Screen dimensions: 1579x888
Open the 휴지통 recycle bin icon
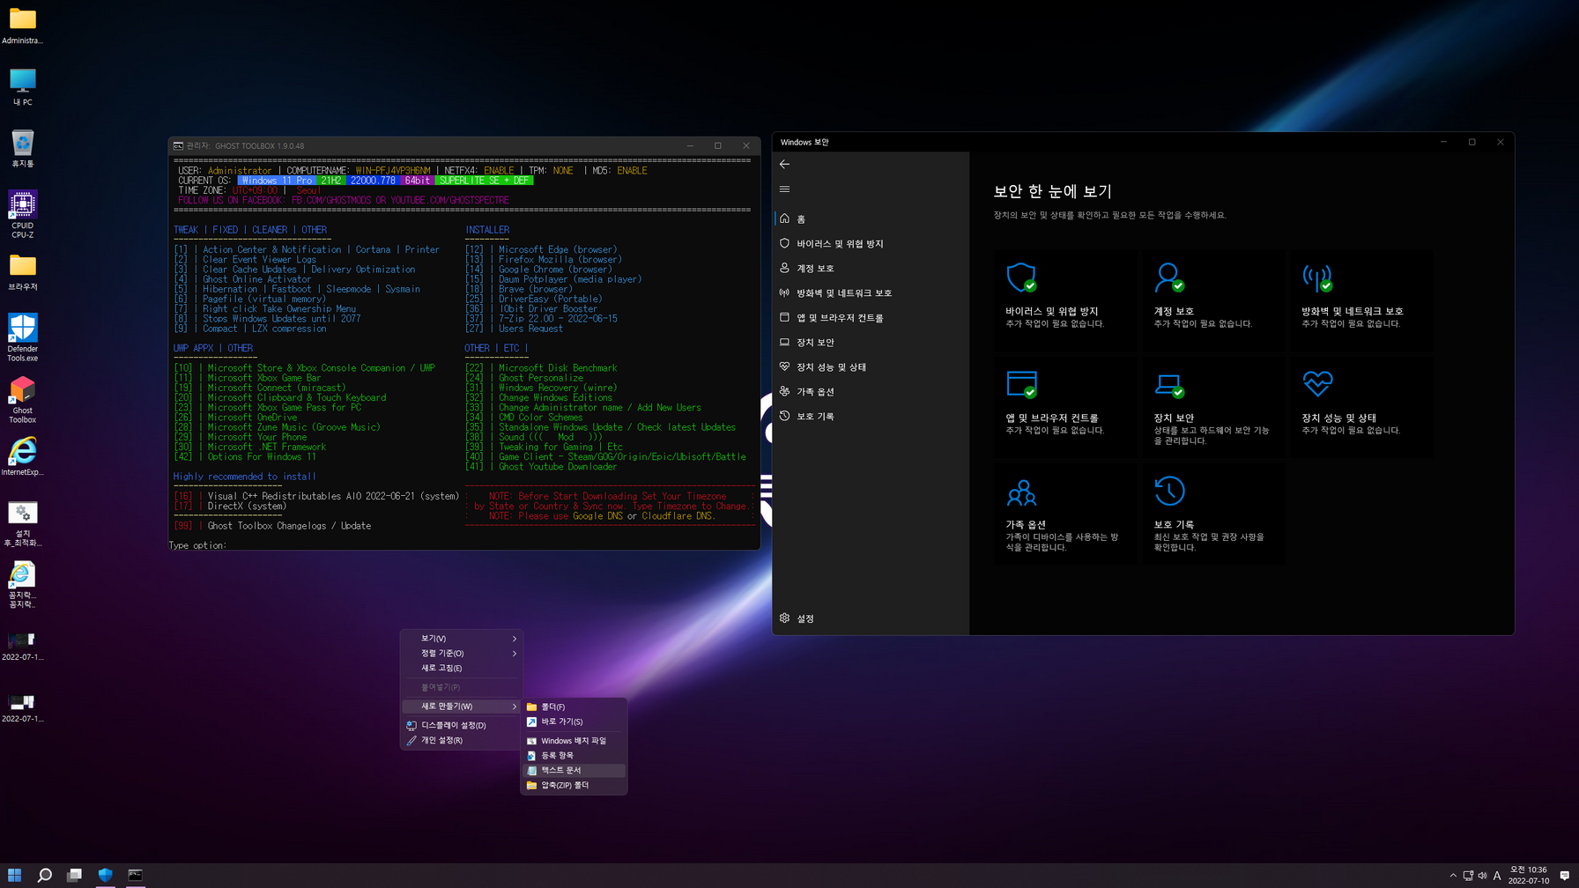pos(22,149)
